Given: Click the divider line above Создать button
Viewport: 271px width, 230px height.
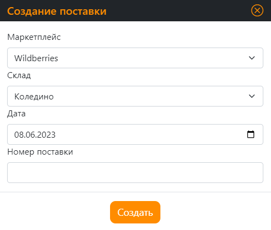Looking at the screenshot, I should click(x=135, y=192).
